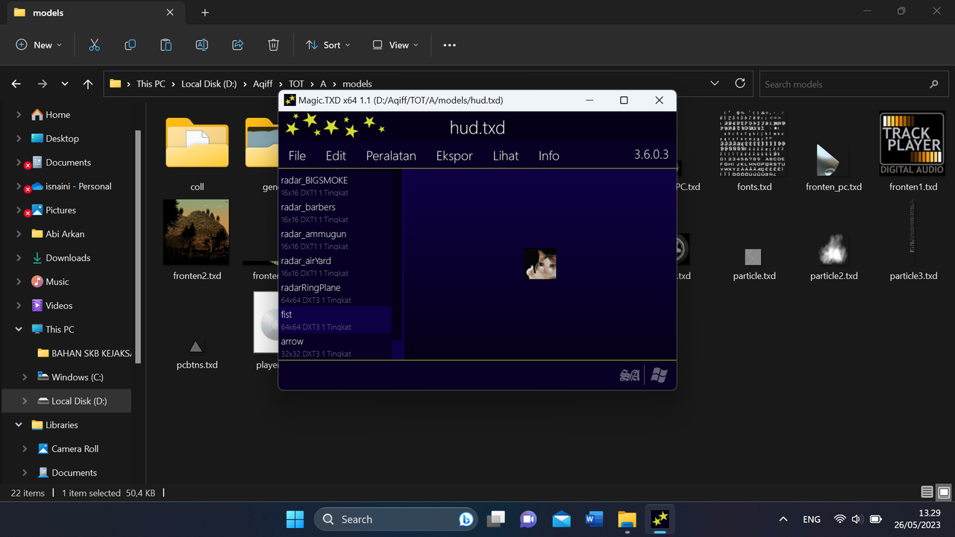
Task: Select the fist texture entry
Action: (x=336, y=320)
